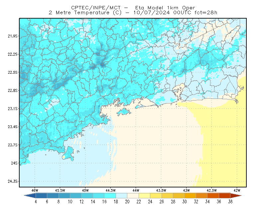
Task: Click the '43.5W' longitude label
Action: tap(161, 190)
